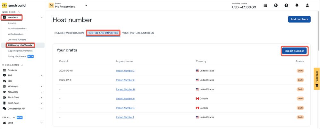Open the user account profile icon
Viewport: 320px width, 129px height.
pos(307,5)
